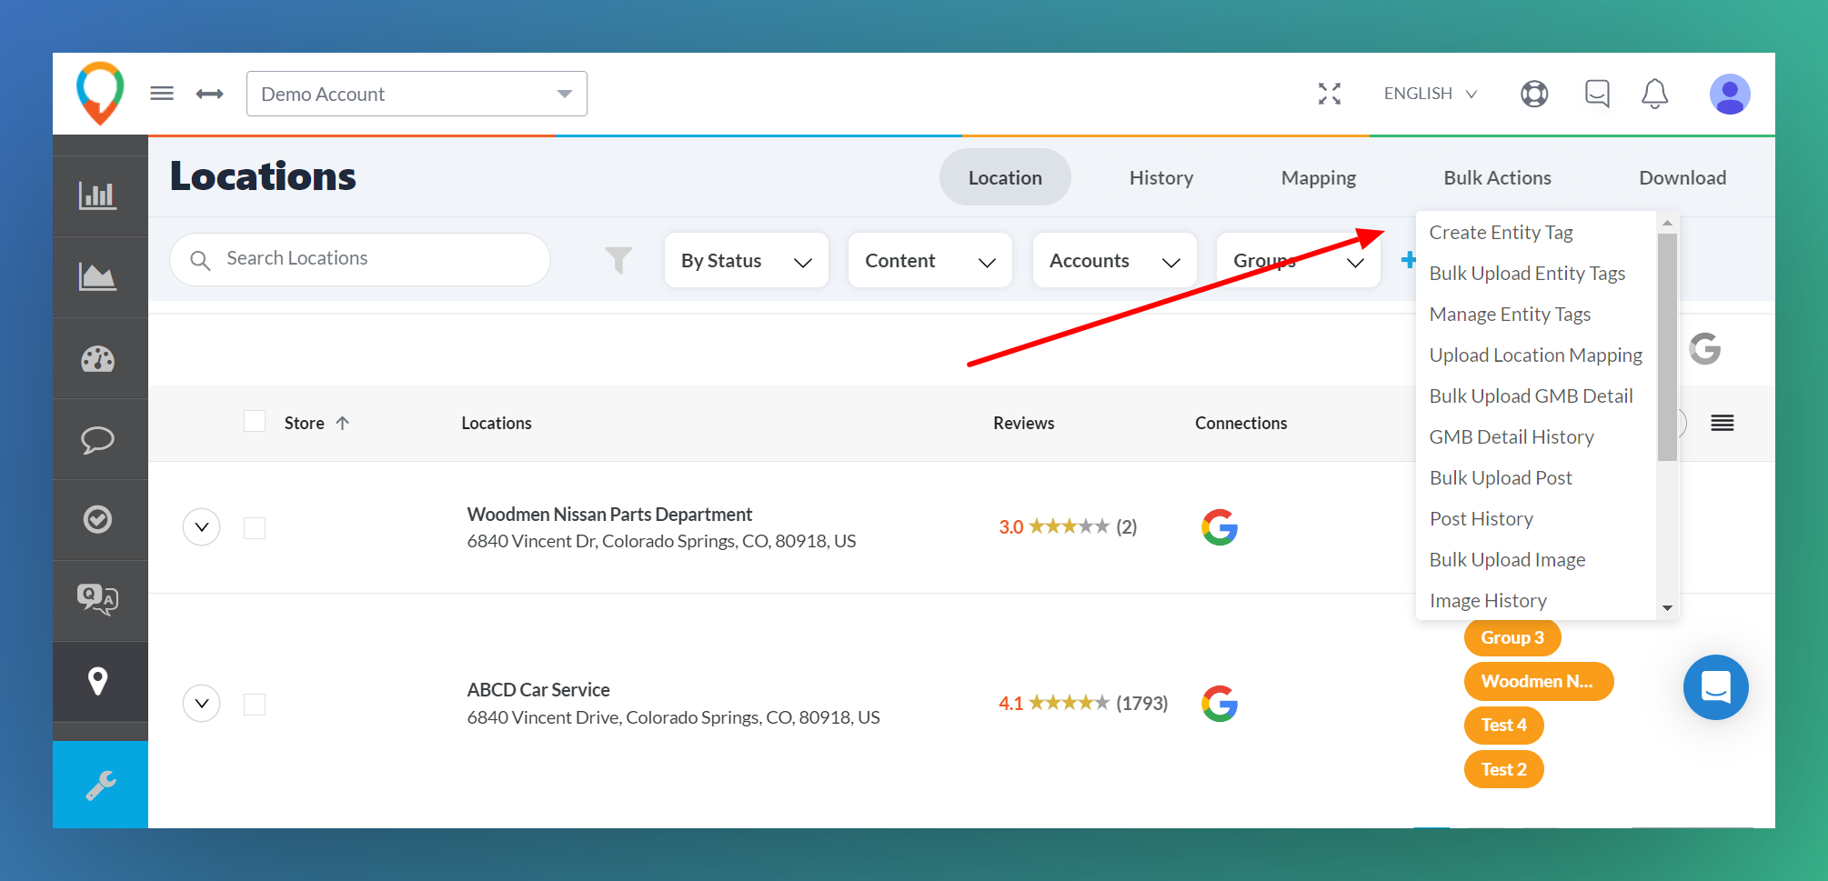Viewport: 1828px width, 881px height.
Task: Open the ENGLISH language dropdown
Action: 1430,94
